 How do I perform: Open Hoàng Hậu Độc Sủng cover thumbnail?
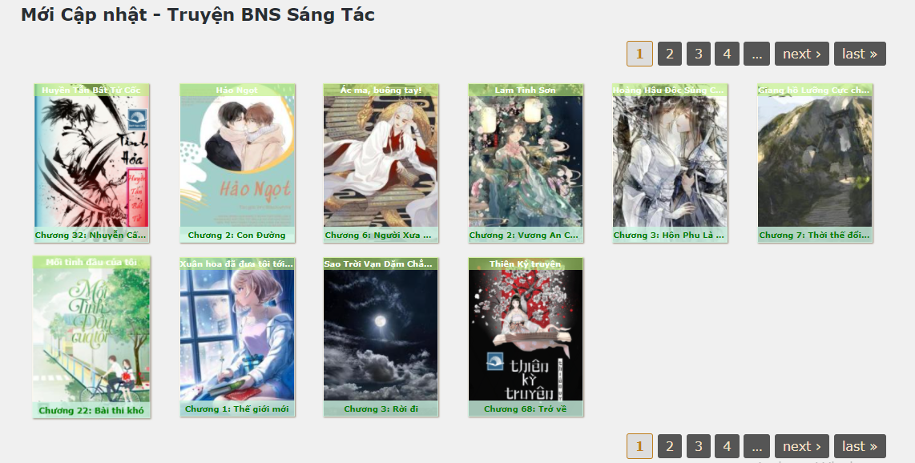pyautogui.click(x=670, y=162)
